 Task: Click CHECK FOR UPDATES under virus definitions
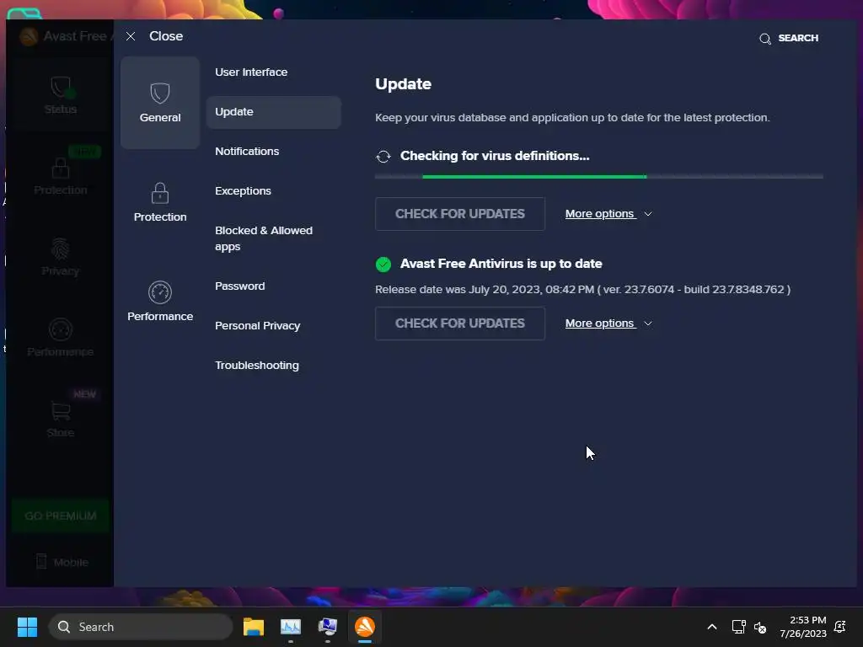(459, 214)
